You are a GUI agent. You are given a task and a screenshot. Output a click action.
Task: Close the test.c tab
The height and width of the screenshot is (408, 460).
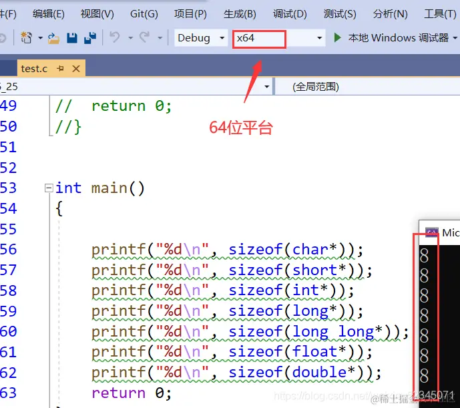[x=76, y=69]
